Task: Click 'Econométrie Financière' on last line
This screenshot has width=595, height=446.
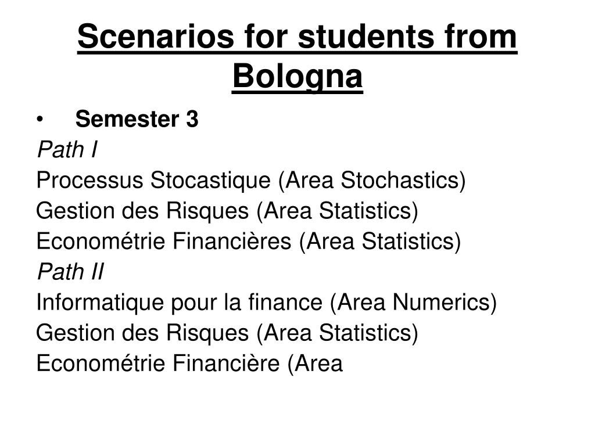Action: pyautogui.click(x=157, y=364)
